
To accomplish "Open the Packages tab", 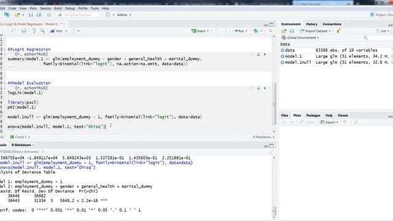I will tap(313, 115).
